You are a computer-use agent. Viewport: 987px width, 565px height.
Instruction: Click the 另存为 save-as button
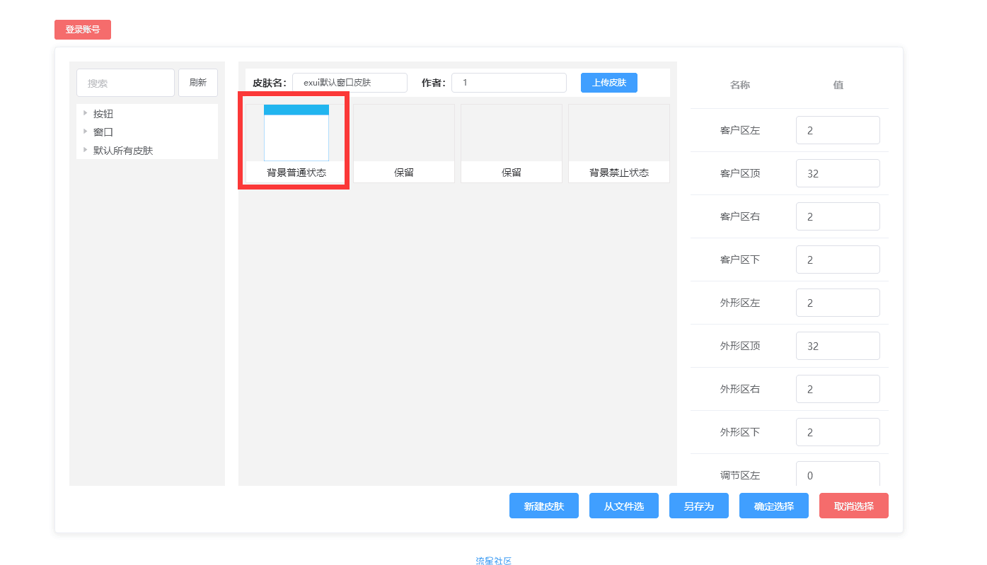698,506
